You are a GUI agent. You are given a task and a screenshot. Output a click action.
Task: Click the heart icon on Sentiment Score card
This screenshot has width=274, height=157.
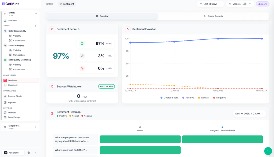click(x=52, y=29)
